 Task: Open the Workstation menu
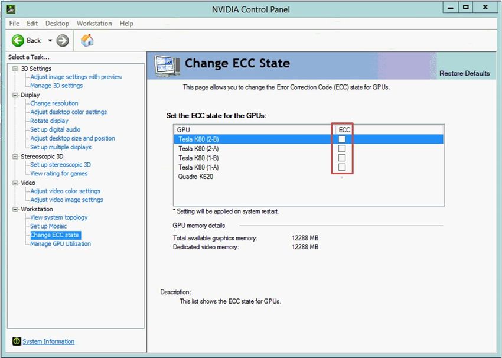tap(94, 24)
